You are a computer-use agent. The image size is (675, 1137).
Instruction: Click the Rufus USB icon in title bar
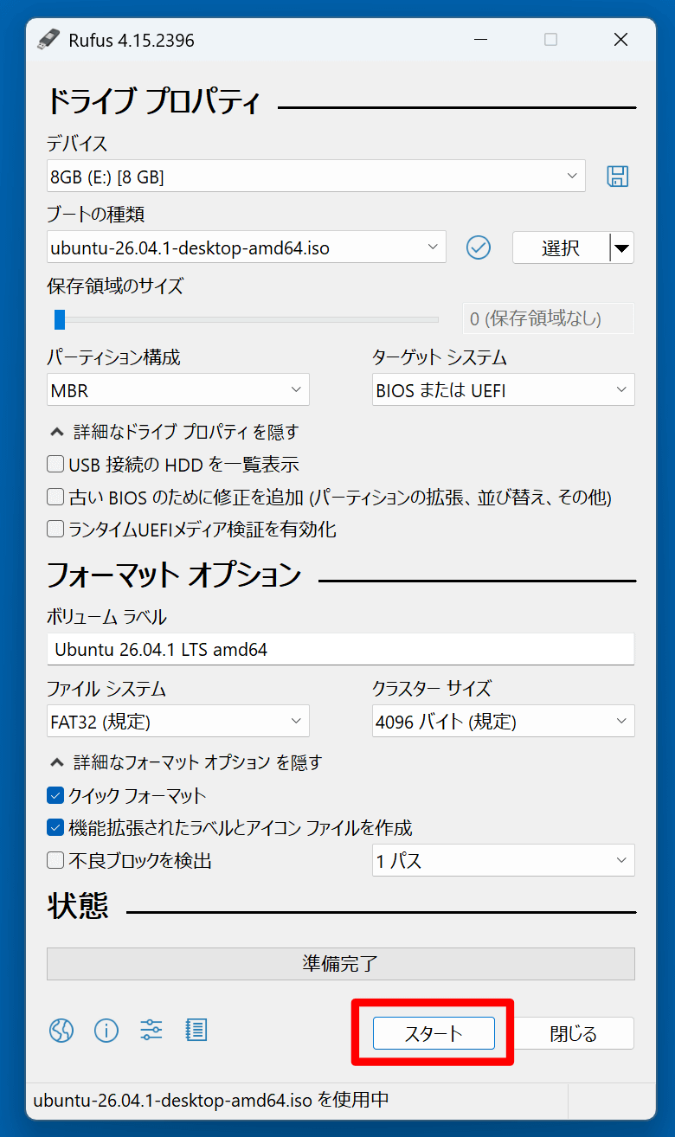(48, 40)
